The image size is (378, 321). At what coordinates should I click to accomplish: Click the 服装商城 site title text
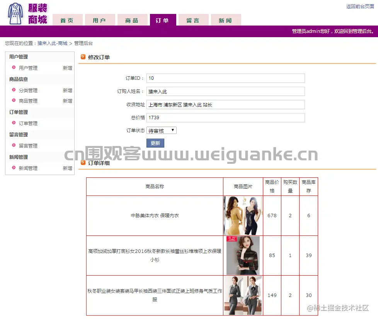pos(37,14)
